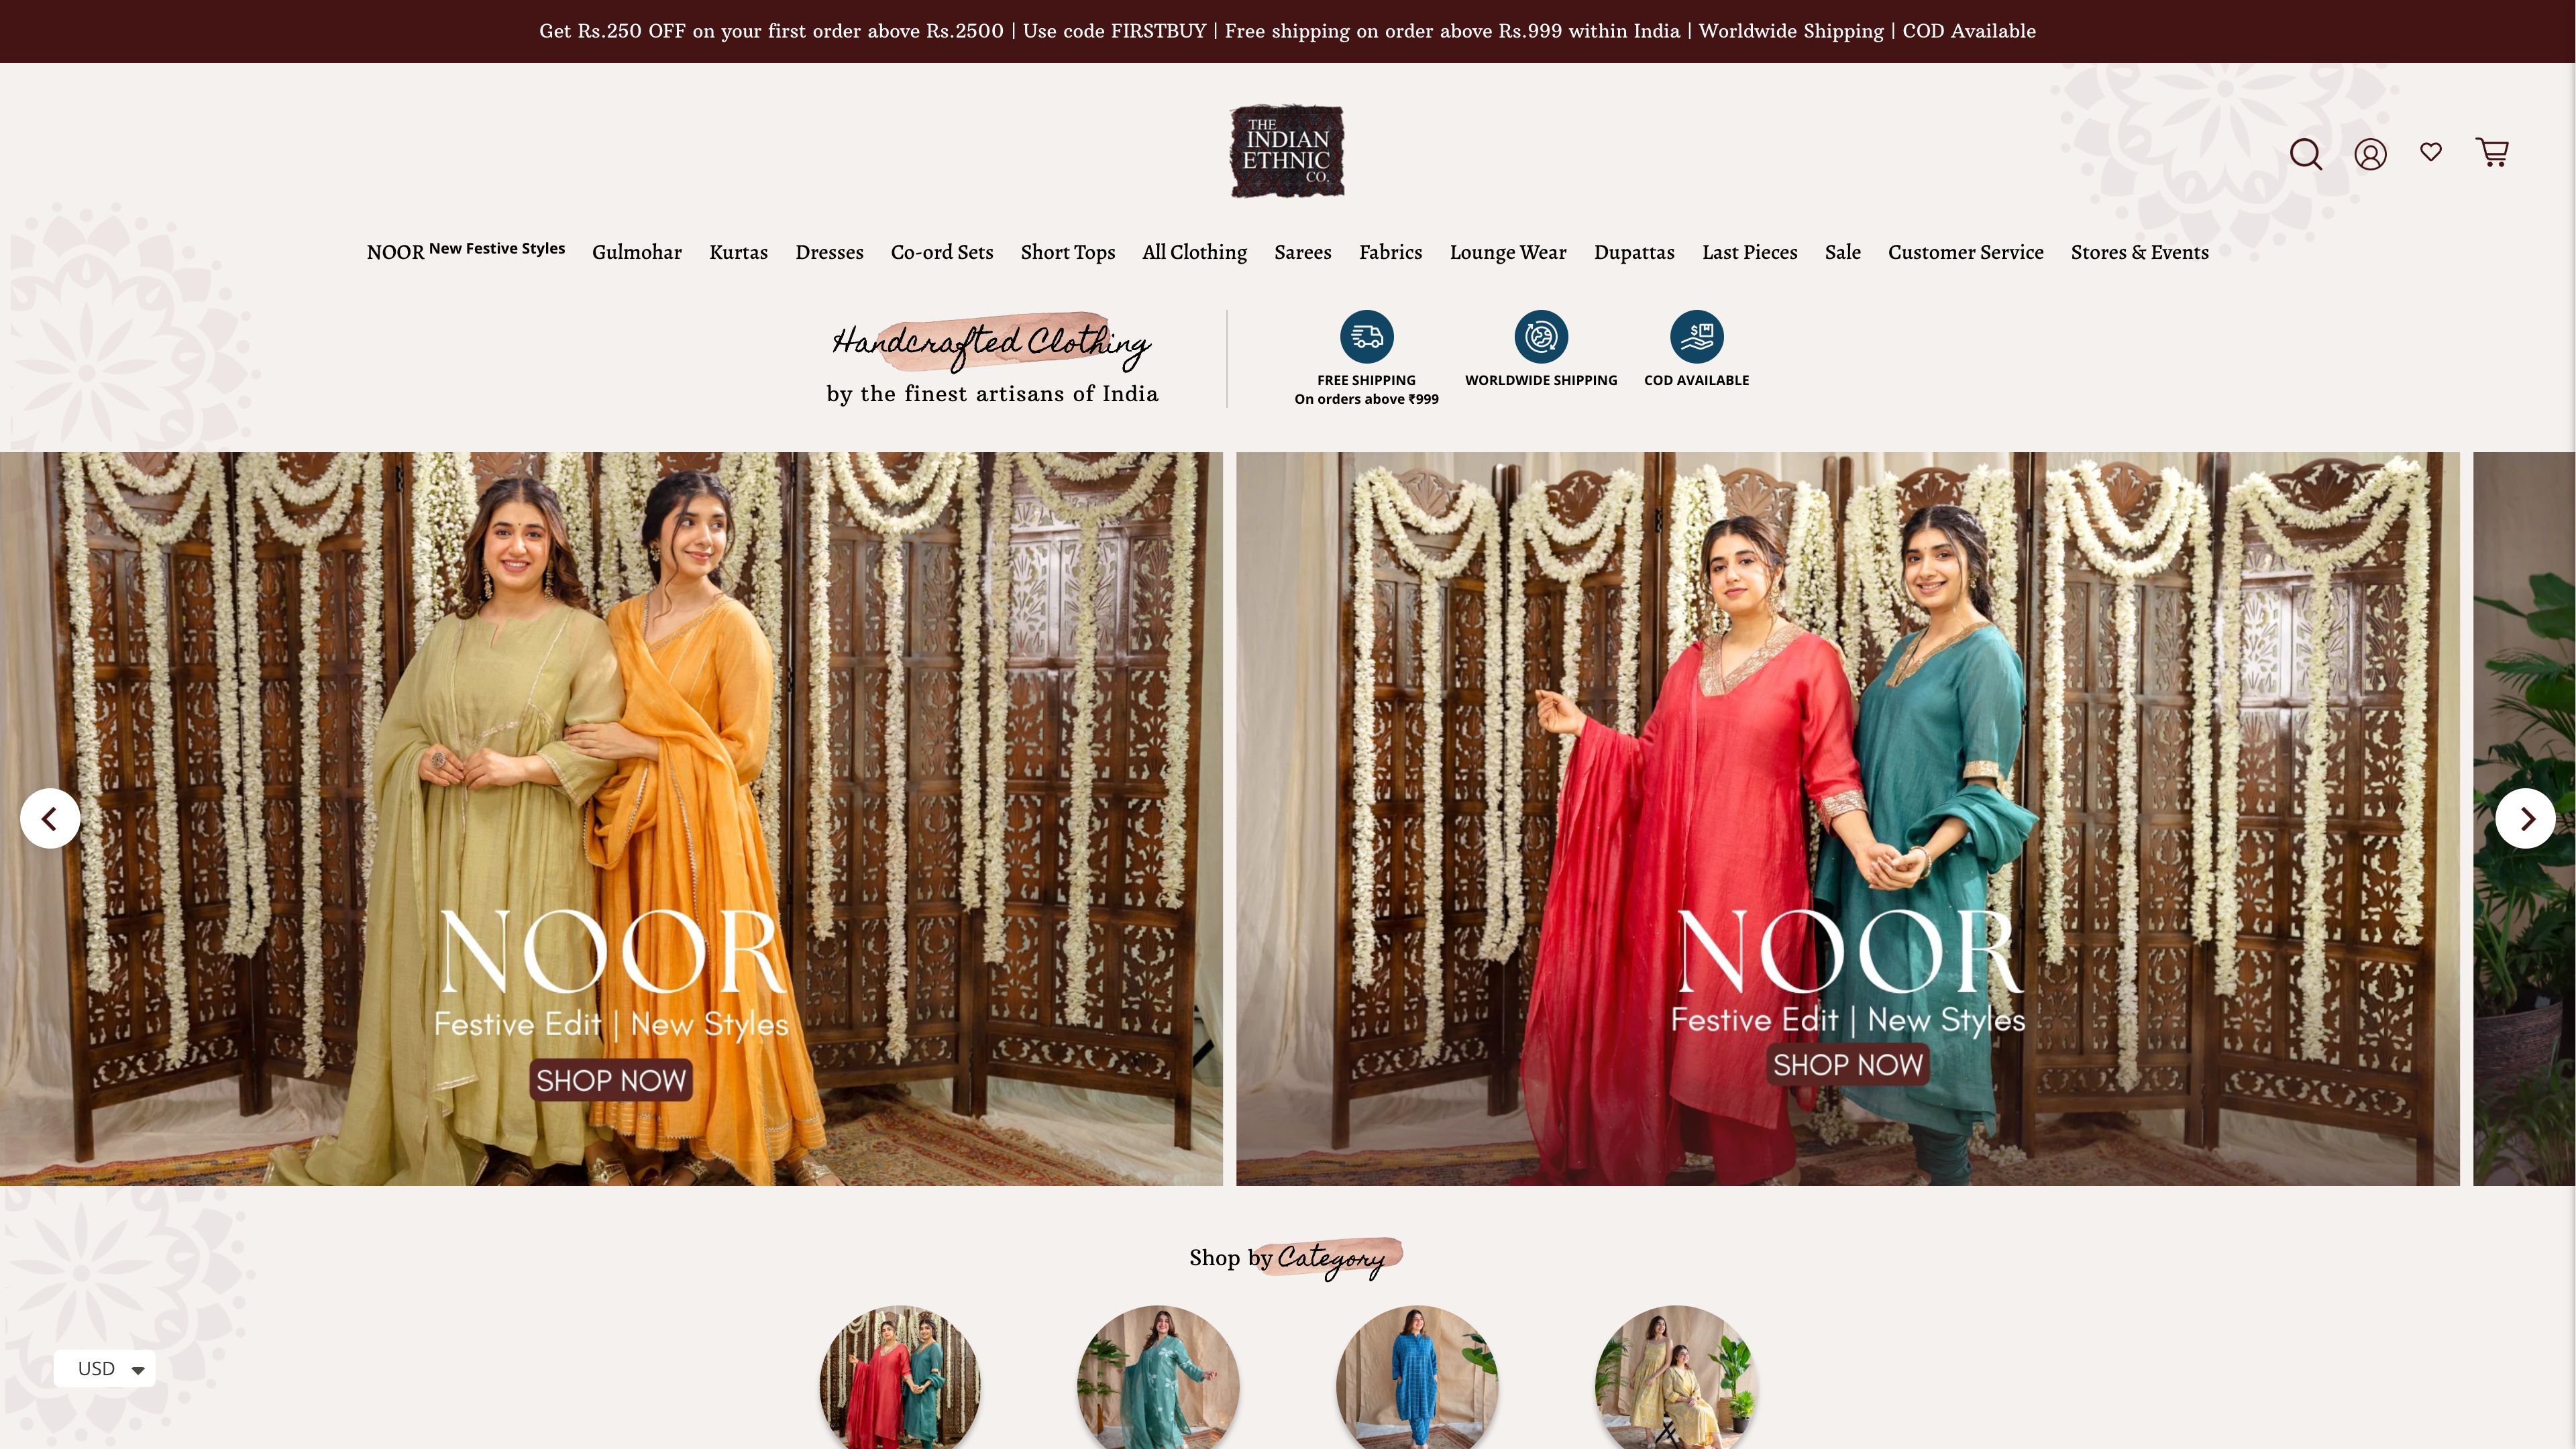2576x1449 pixels.
Task: Click SHOP NOW on right NOOR banner
Action: click(1847, 1063)
